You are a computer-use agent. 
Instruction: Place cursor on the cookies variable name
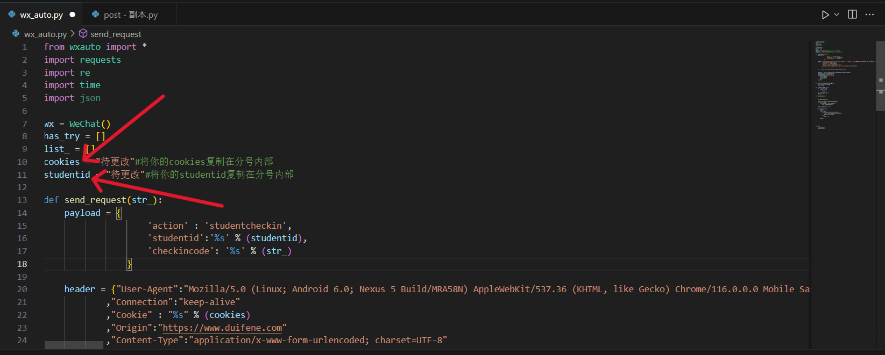[x=61, y=162]
